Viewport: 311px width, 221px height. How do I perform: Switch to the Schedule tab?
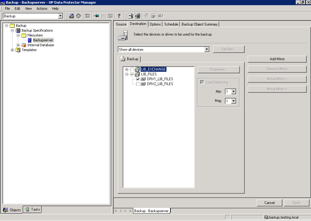pos(171,24)
